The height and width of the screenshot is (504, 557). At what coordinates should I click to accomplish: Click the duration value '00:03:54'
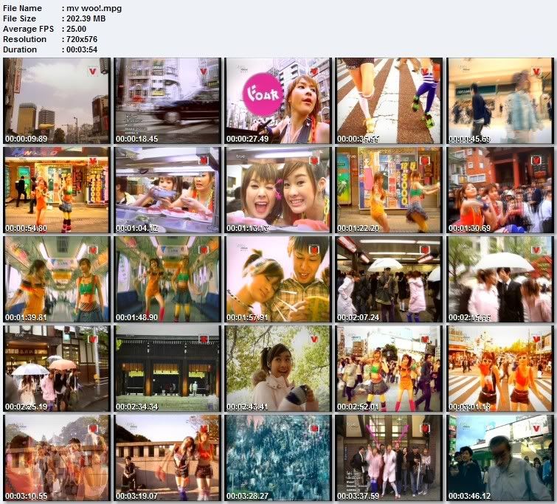click(82, 49)
